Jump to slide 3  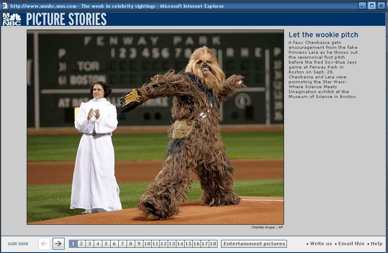(90, 244)
